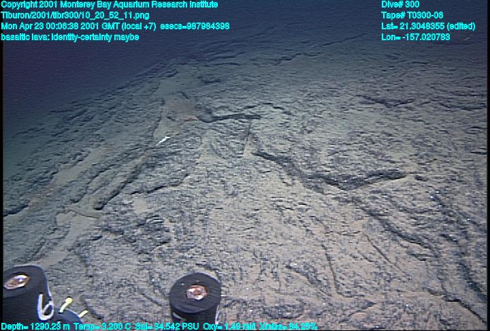Click the 'Temp= 3.200 C' readout
The image size is (490, 331).
[102, 326]
